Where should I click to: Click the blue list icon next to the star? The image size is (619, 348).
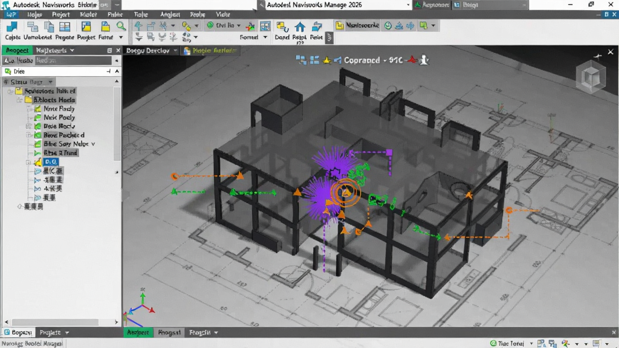pos(314,60)
